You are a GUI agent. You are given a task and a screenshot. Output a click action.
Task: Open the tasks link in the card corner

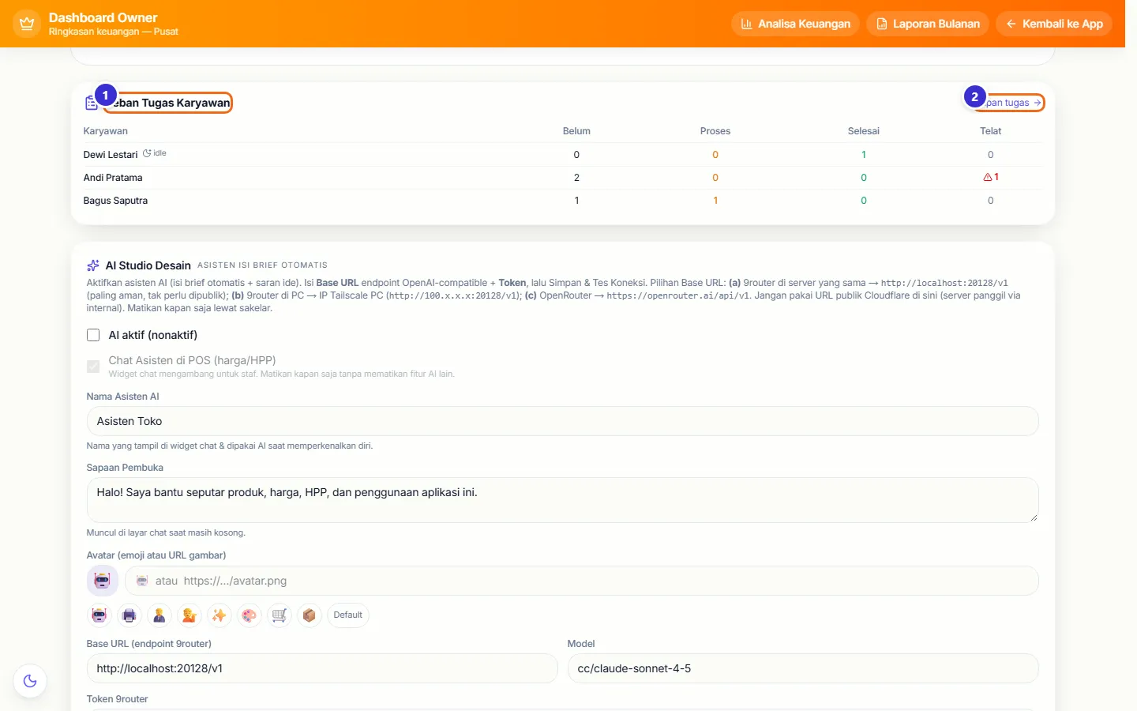[1008, 103]
